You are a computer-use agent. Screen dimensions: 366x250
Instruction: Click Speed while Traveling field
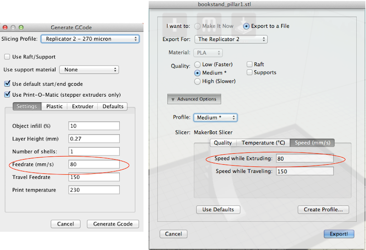[305, 171]
